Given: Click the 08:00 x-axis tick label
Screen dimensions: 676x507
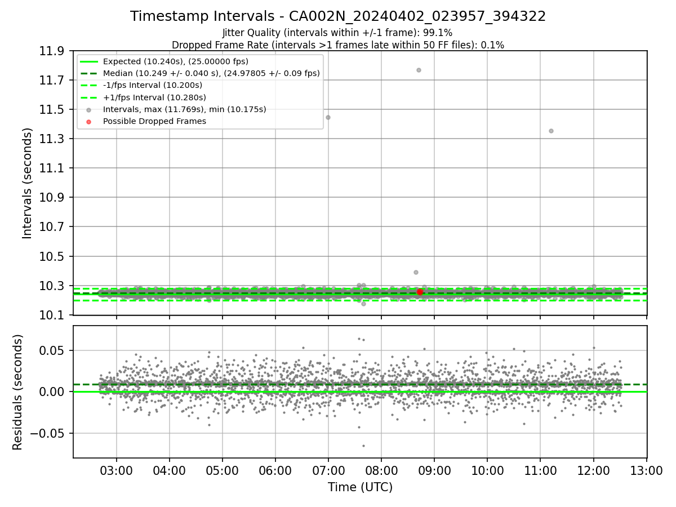Looking at the screenshot, I should (381, 470).
